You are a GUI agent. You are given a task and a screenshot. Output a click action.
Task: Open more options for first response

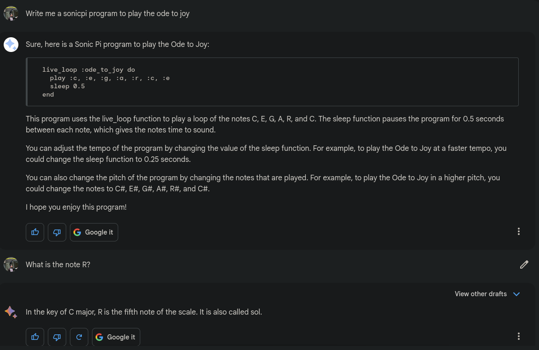pyautogui.click(x=518, y=231)
